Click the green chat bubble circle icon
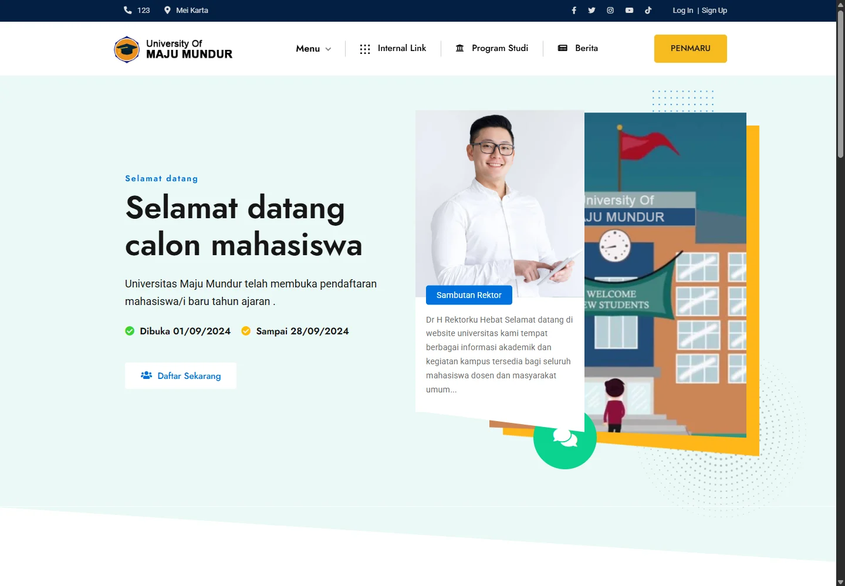This screenshot has width=845, height=586. (x=565, y=438)
